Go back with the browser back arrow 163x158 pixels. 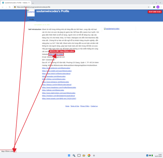[x=3, y=7]
